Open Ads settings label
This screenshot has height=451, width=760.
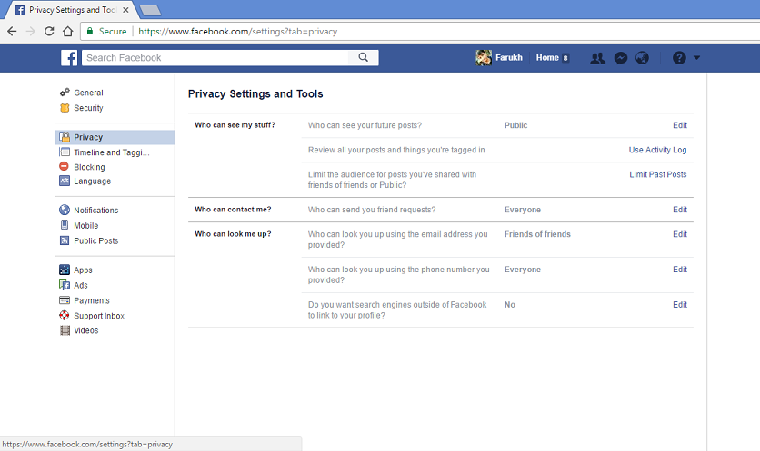pyautogui.click(x=81, y=285)
